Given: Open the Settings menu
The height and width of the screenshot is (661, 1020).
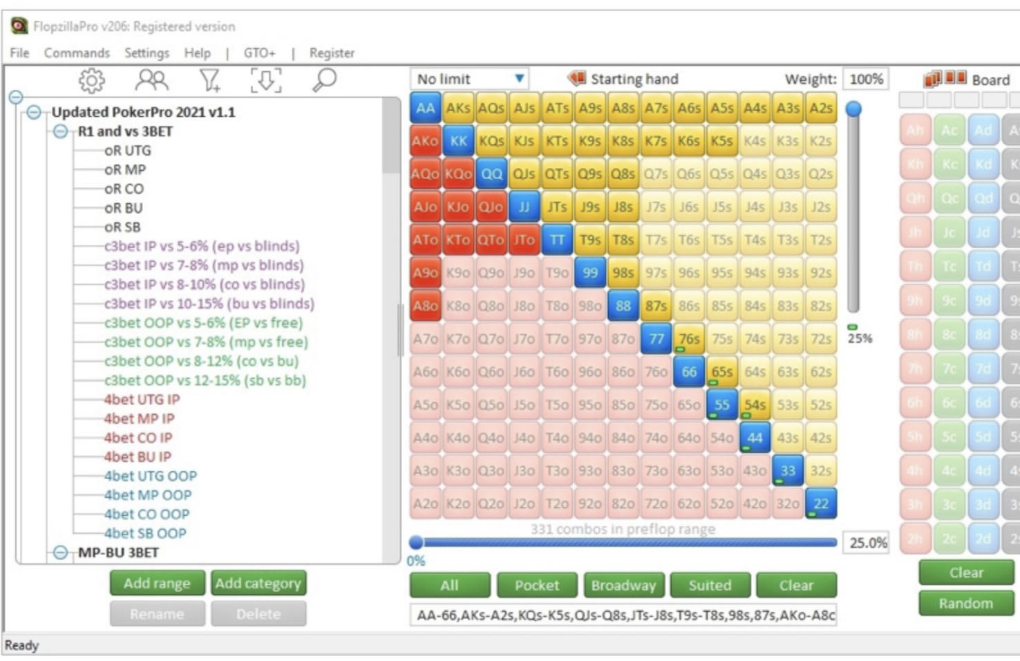Looking at the screenshot, I should [147, 53].
